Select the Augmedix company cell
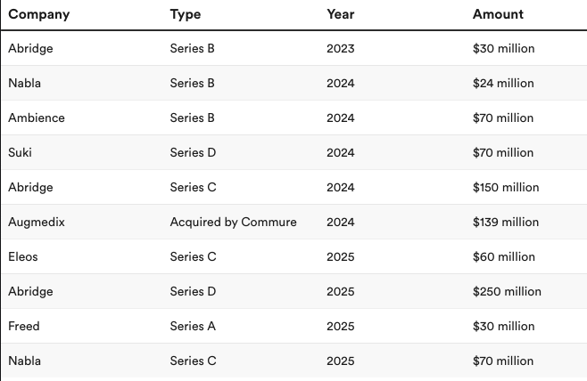 (37, 223)
